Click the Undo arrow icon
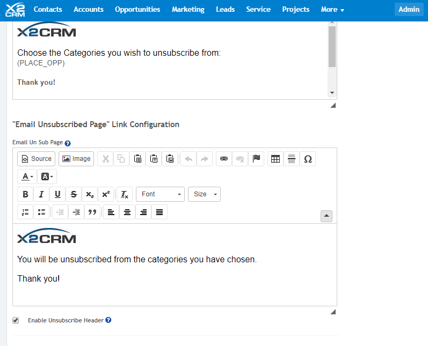Screen dimensions: 428x346 pos(188,159)
